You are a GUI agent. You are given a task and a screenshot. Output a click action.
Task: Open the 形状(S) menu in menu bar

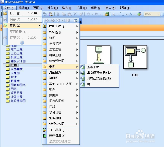tap(96, 8)
